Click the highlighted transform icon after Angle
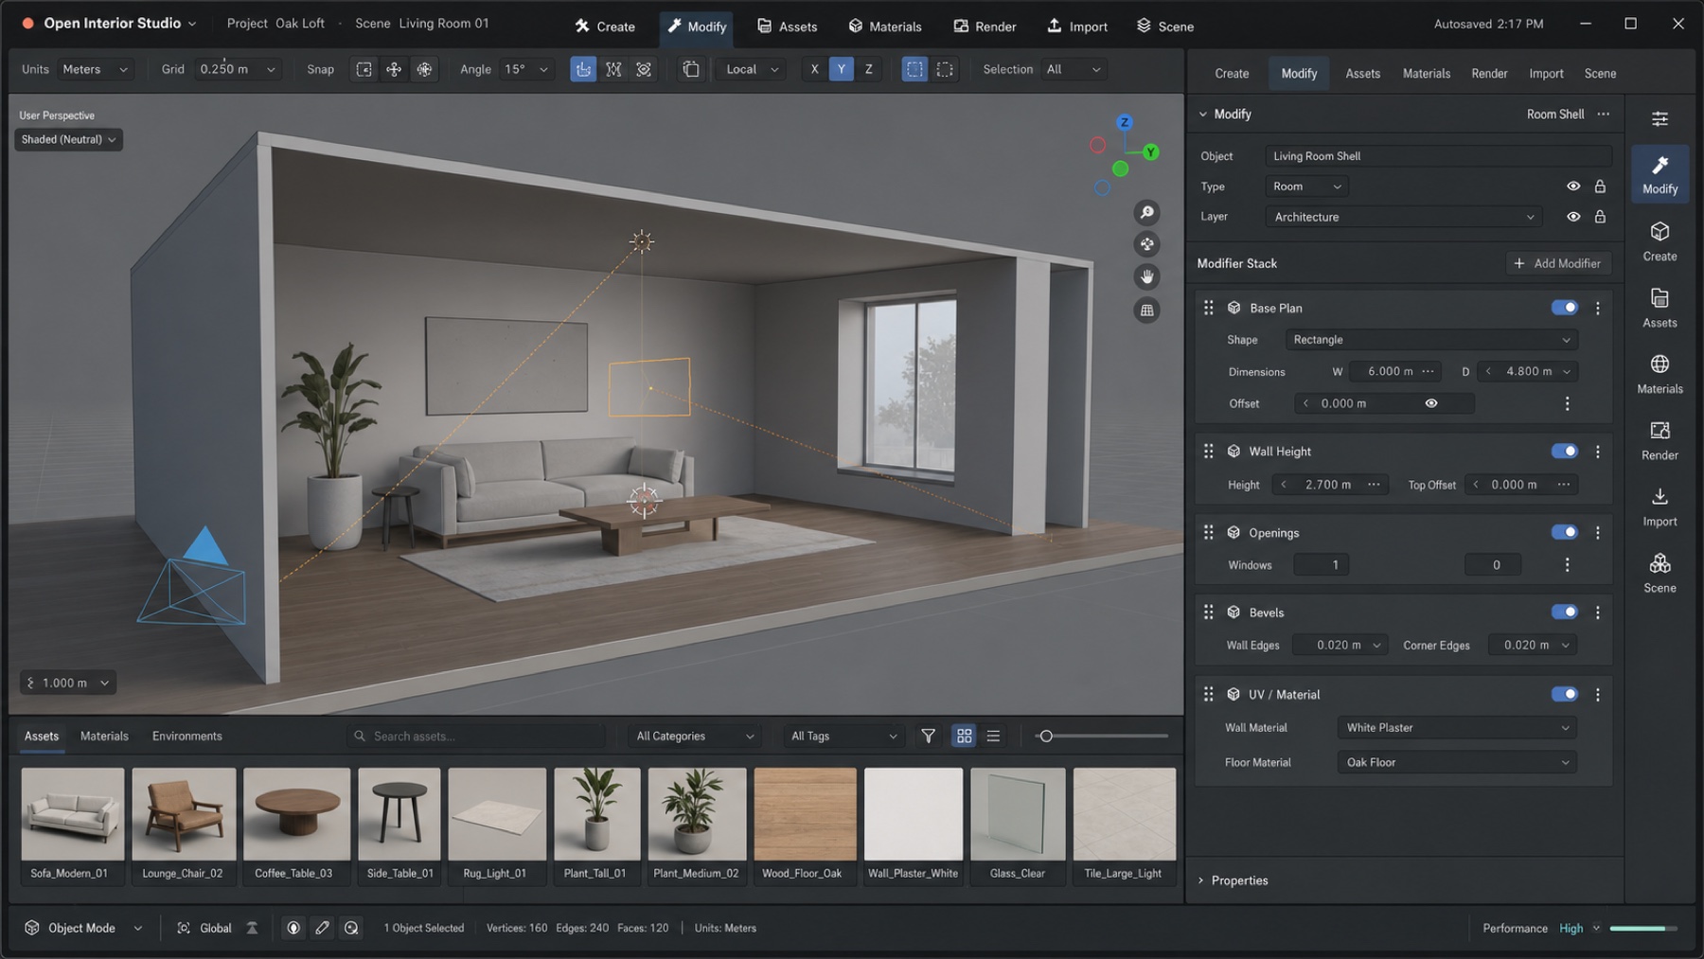This screenshot has height=959, width=1704. tap(583, 69)
